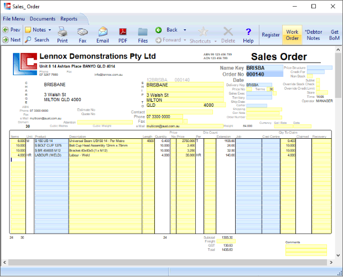Click the Price Structure field
Image resolution: width=343 pixels, height=277 pixels.
coord(320,68)
